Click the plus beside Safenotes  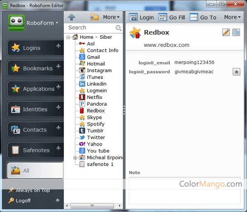pos(58,148)
